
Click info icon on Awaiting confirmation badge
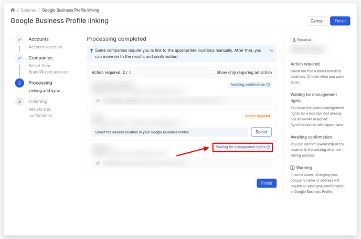click(268, 85)
